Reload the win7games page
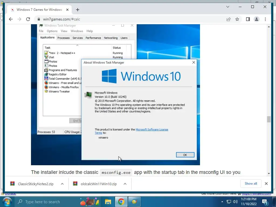This screenshot has height=207, width=276. [x=28, y=19]
